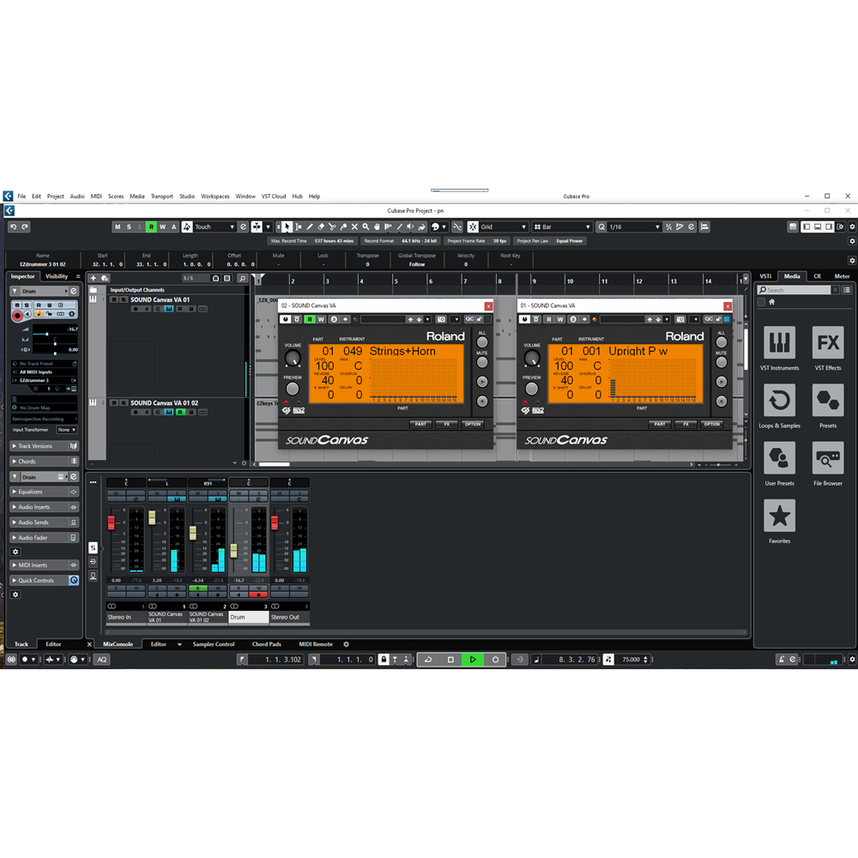Screen dimensions: 858x858
Task: Select the Line tool
Action: click(400, 227)
